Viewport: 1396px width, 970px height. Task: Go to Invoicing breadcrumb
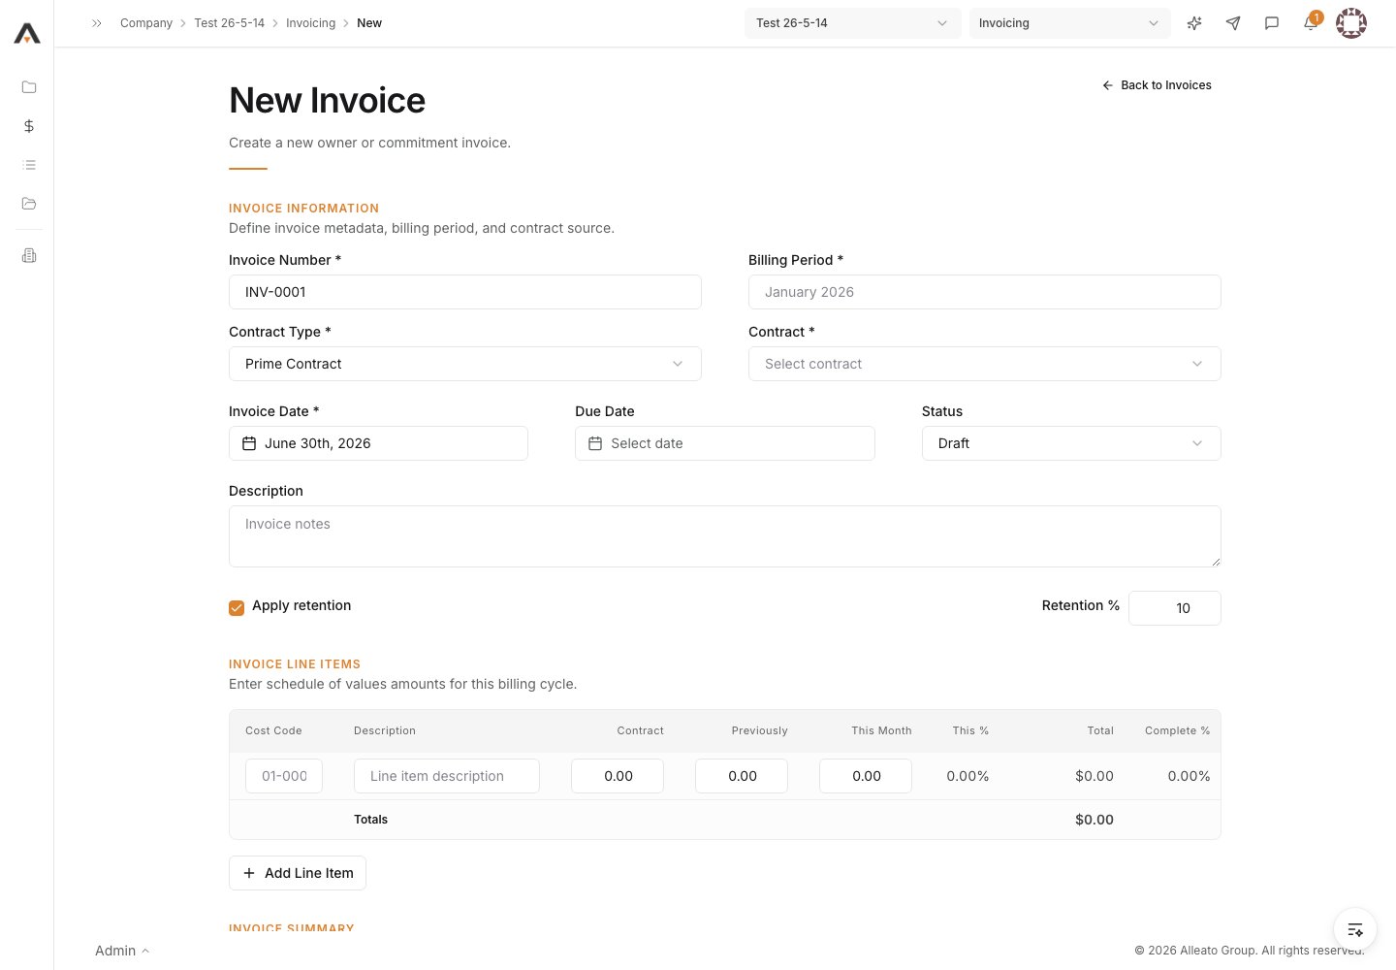point(310,23)
